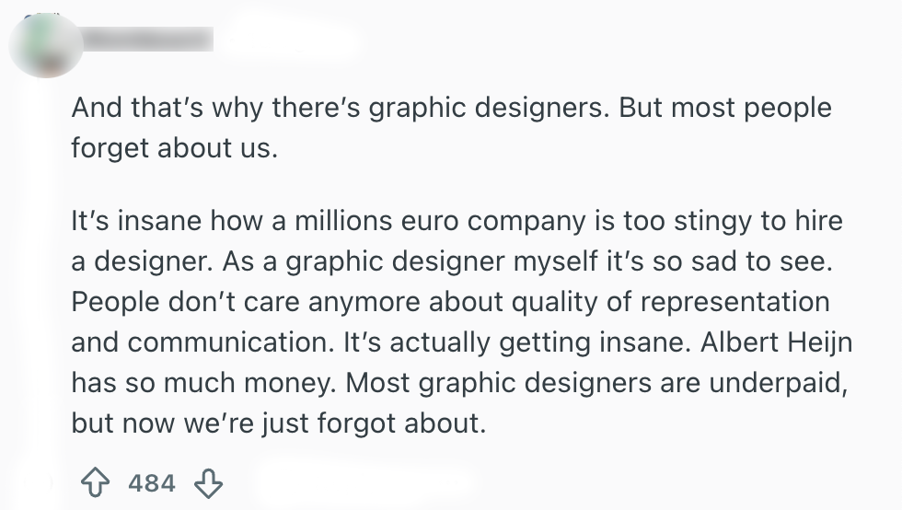Click the text "forget about us."
902x510 pixels.
(174, 147)
